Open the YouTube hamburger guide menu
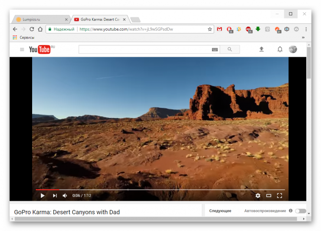 (x=22, y=49)
